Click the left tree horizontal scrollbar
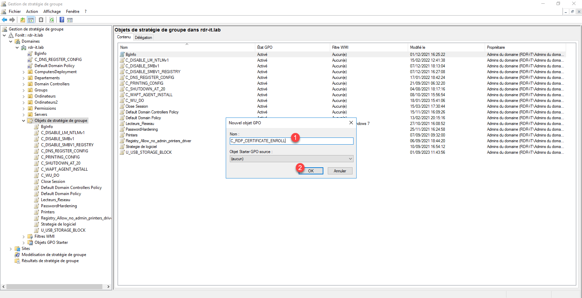This screenshot has width=582, height=298. coord(54,286)
